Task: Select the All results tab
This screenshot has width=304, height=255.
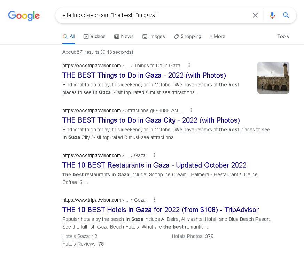Action: pyautogui.click(x=69, y=37)
